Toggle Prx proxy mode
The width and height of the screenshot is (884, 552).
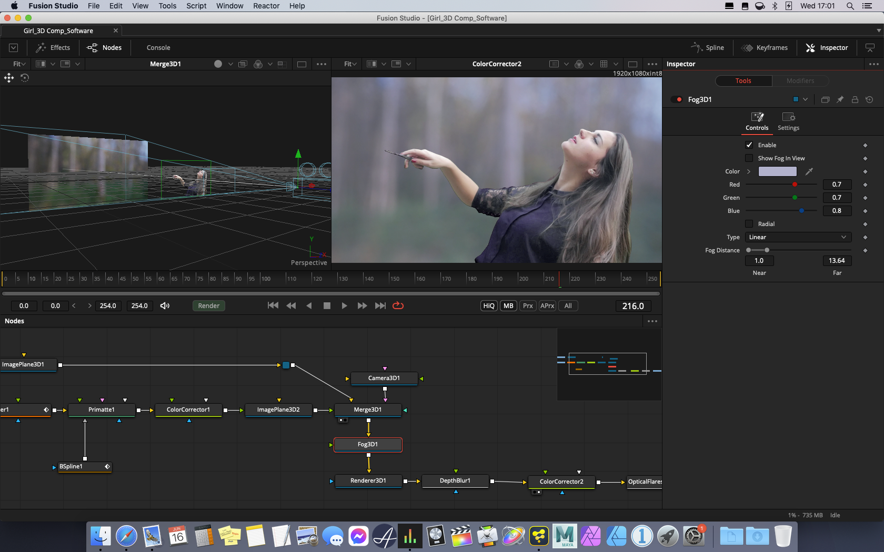[528, 306]
